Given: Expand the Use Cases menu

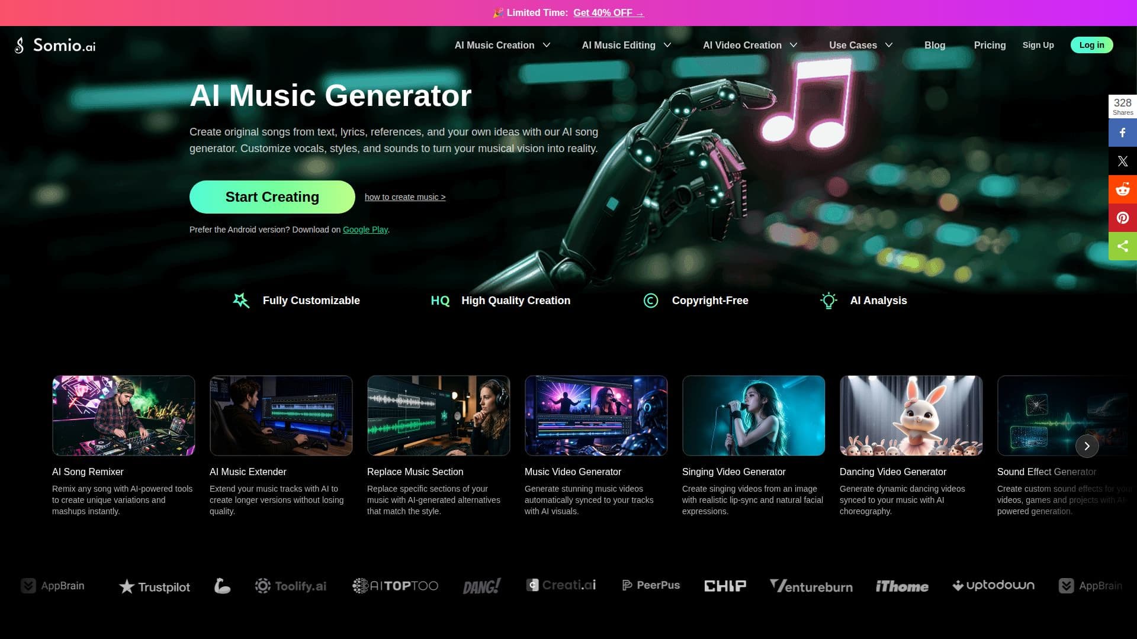Looking at the screenshot, I should click(861, 45).
